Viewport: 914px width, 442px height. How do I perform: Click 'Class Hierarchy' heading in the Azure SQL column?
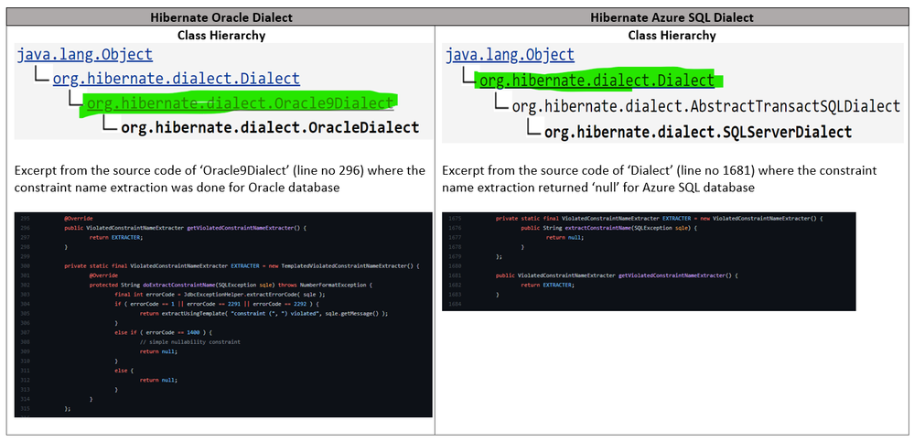[672, 36]
